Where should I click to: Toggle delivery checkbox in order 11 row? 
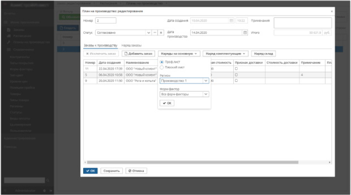click(236, 68)
